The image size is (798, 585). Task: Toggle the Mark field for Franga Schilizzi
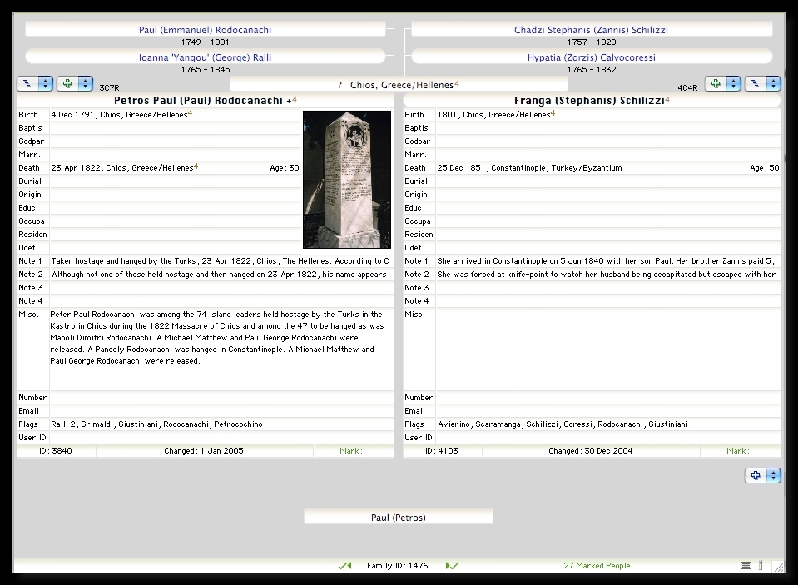point(739,451)
